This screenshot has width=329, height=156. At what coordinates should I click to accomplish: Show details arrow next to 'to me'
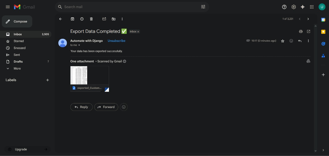(79, 45)
